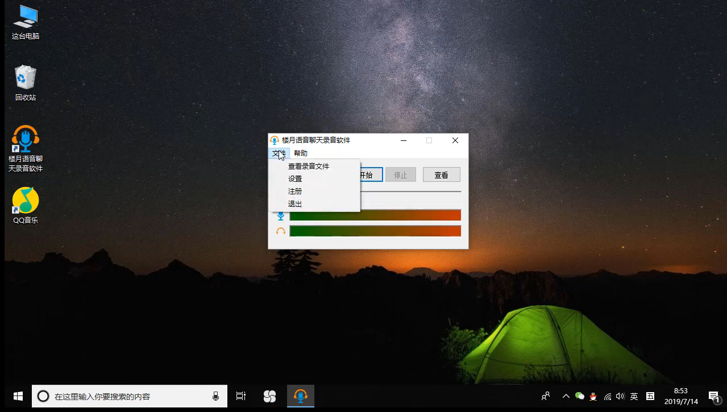Click the 查看 button
The height and width of the screenshot is (412, 727).
[x=442, y=175]
